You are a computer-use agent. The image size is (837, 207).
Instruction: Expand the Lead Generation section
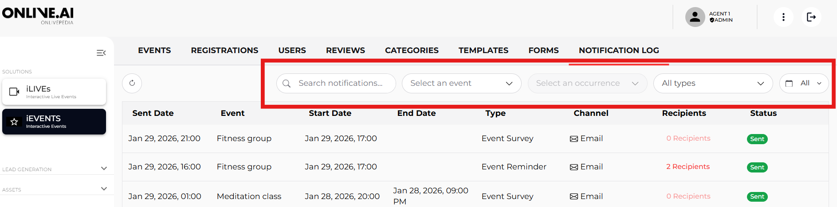tap(104, 169)
